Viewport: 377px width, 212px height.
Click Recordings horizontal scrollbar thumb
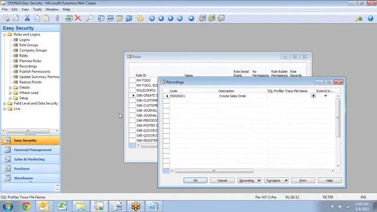tap(214, 171)
